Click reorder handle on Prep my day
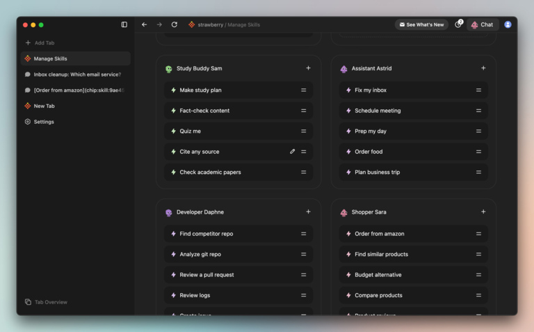Viewport: 534px width, 332px height. pos(478,131)
